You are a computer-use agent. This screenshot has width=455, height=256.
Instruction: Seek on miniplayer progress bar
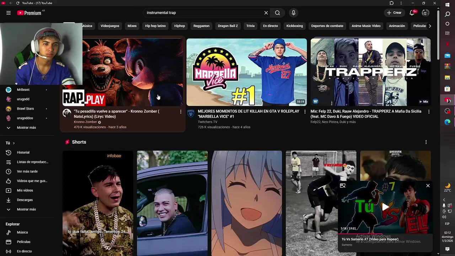(386, 234)
